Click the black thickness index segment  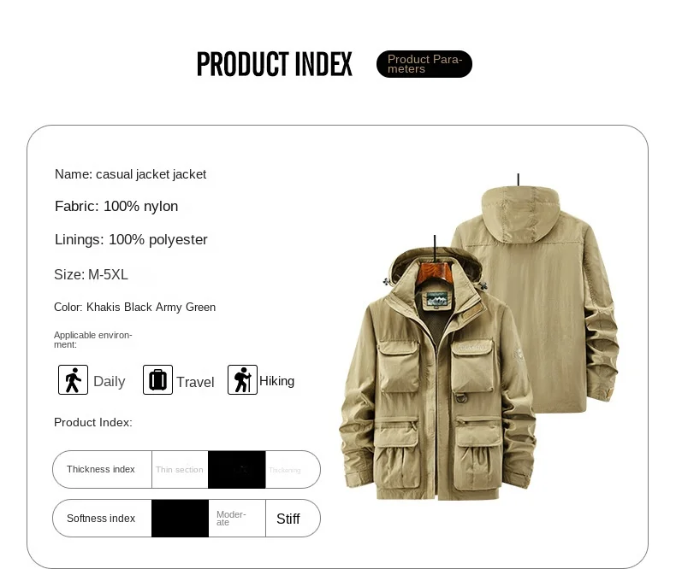click(237, 470)
